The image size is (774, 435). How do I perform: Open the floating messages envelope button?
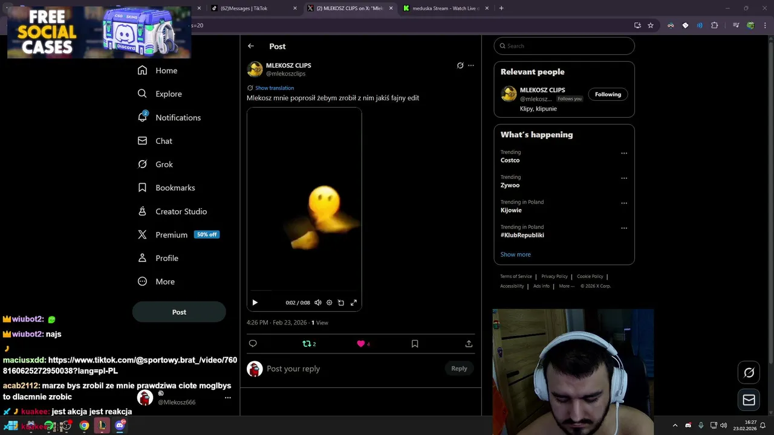tap(749, 400)
